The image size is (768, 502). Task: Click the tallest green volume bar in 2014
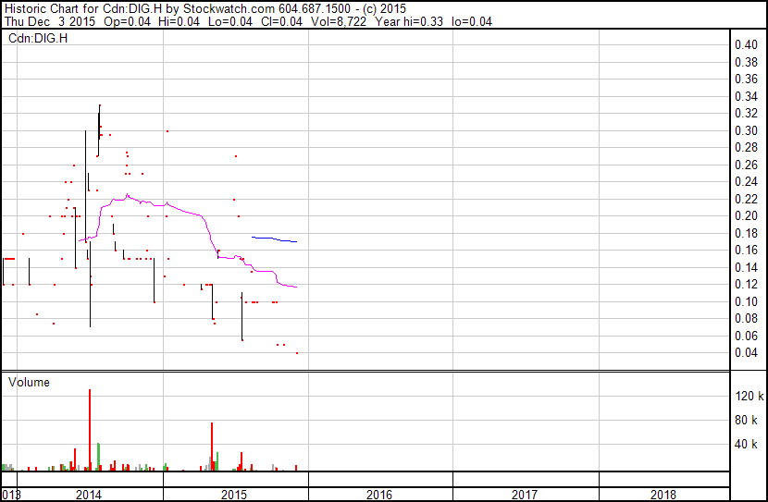coord(98,457)
